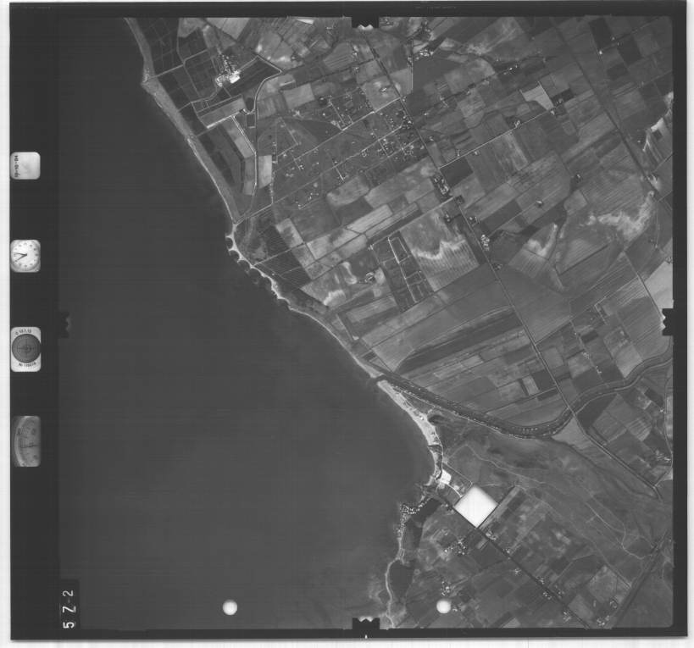694x648 pixels.
Task: Click the top-center fiducial notch mark
Action: 365,20
